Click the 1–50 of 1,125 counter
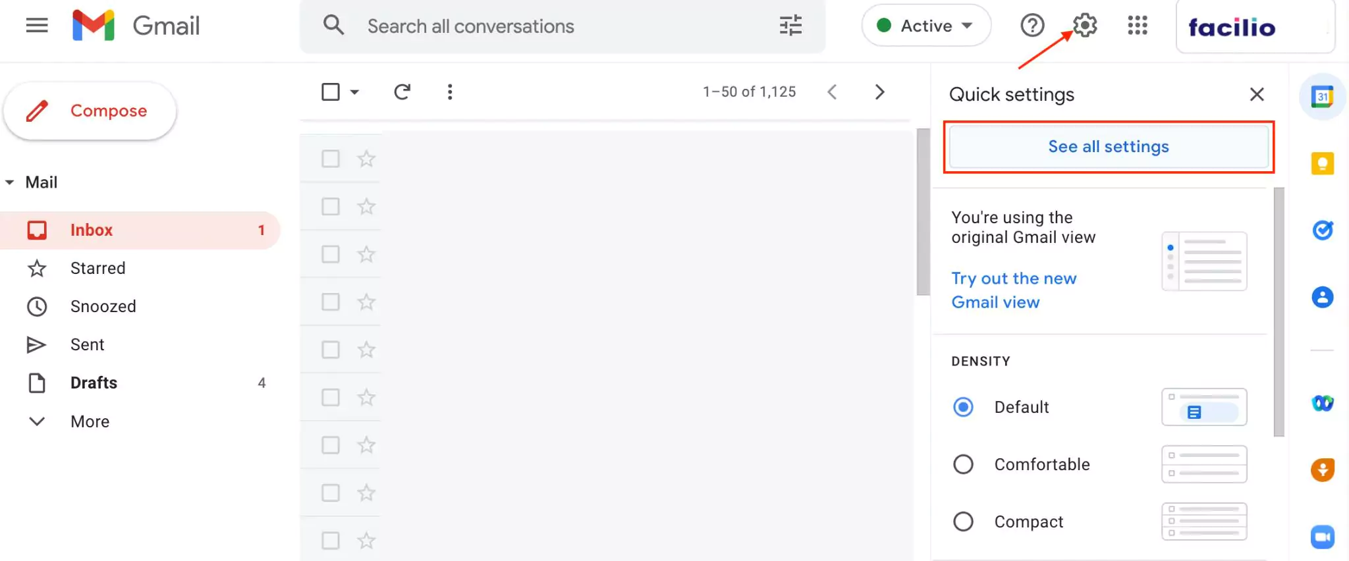 [749, 92]
